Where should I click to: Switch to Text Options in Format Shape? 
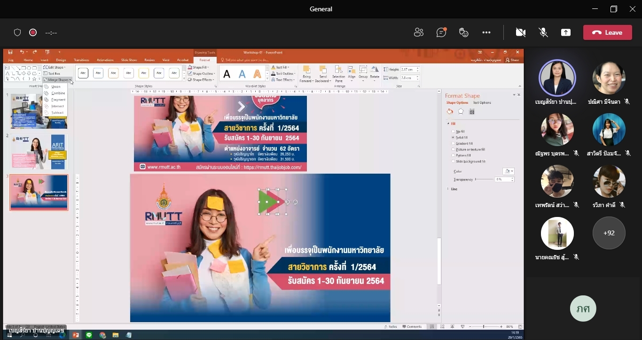482,102
